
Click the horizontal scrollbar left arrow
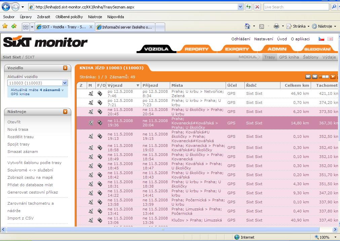pos(3,229)
